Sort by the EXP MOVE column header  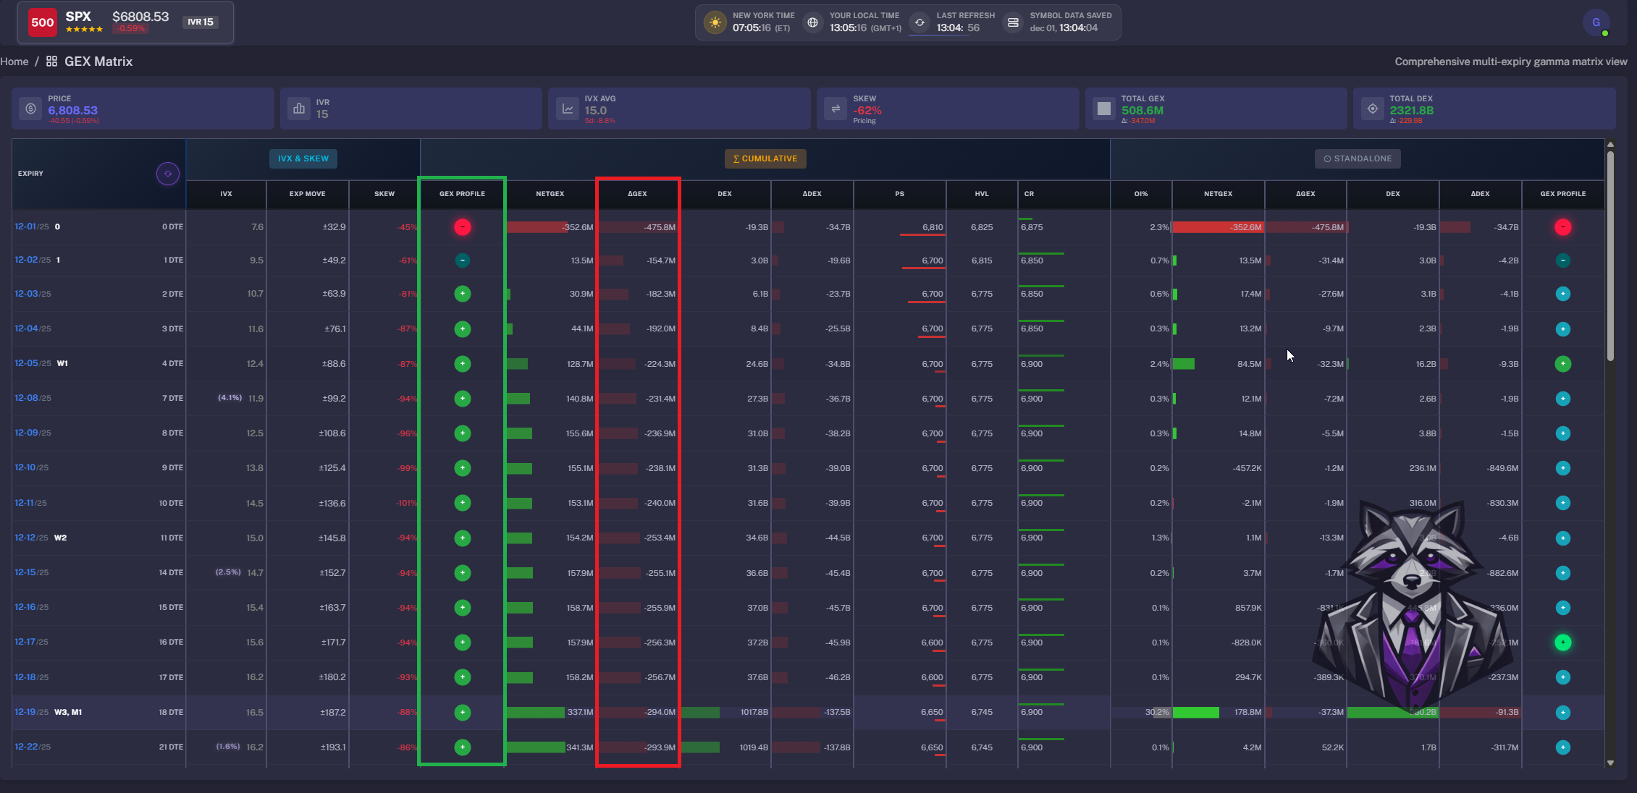(x=307, y=194)
